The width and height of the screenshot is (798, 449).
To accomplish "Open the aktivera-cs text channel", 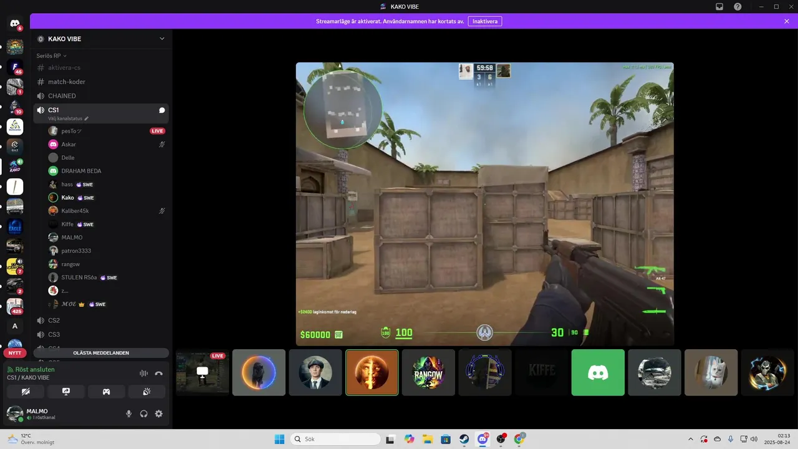I will (x=101, y=67).
